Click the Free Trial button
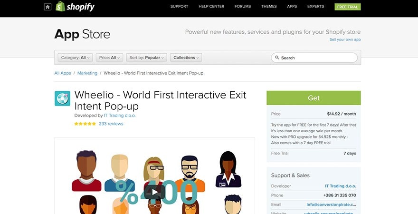 click(348, 7)
